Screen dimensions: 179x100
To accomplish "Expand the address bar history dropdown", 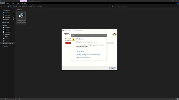I will (x=109, y=6).
